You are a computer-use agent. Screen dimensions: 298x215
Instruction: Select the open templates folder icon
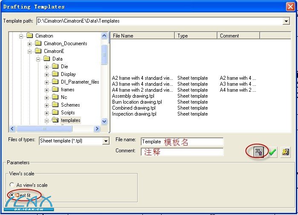55,120
